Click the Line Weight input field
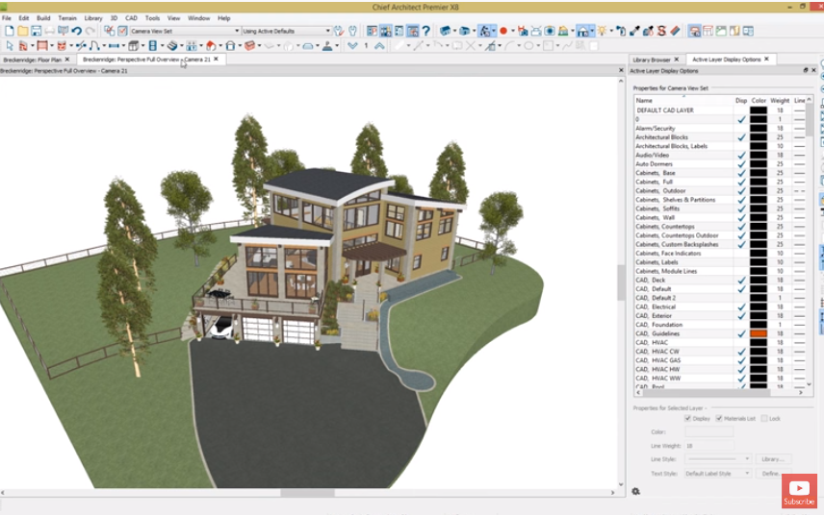The image size is (824, 515). tap(708, 446)
